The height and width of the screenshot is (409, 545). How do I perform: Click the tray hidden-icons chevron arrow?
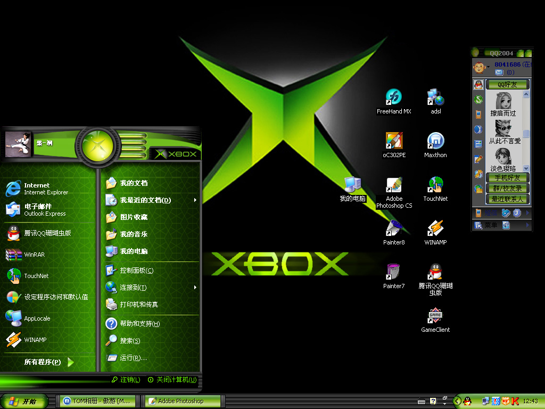(458, 402)
